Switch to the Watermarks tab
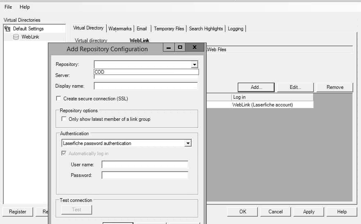 coord(120,29)
